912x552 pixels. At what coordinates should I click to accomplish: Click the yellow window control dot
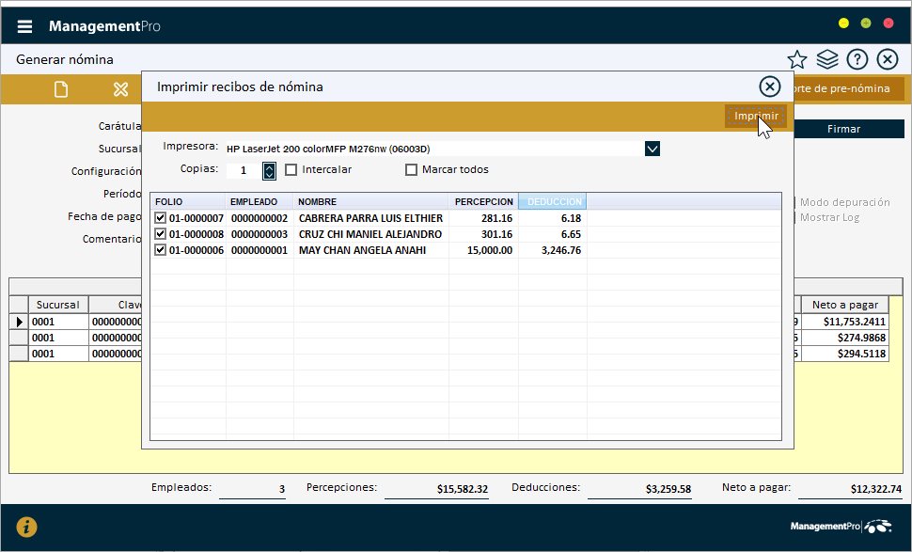843,24
